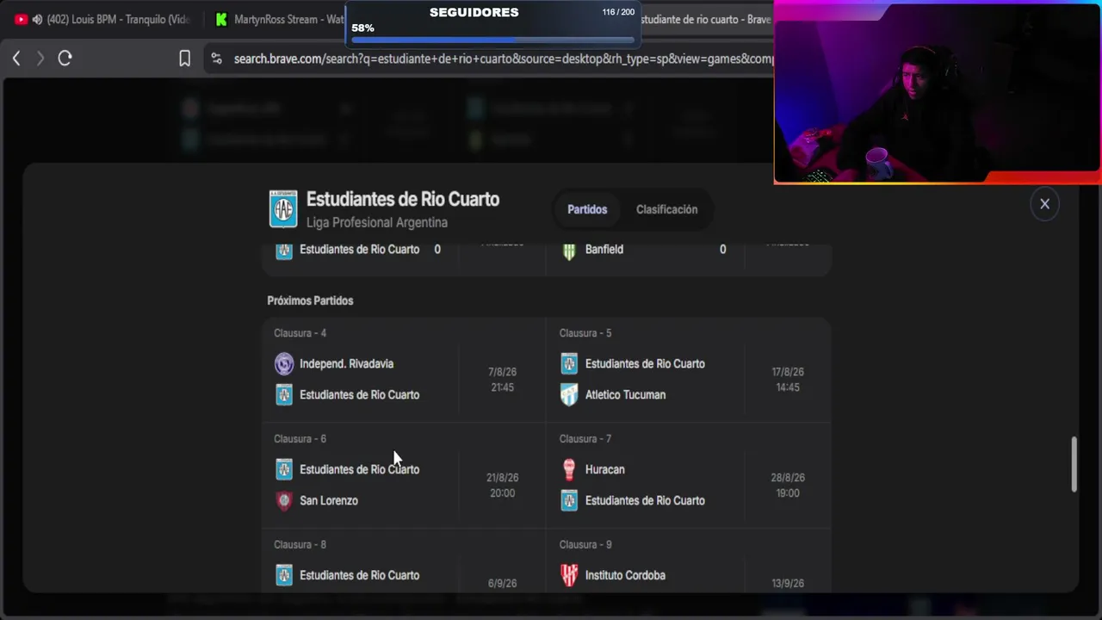Click the Huracan balloon crest
This screenshot has width=1102, height=620.
tap(569, 469)
